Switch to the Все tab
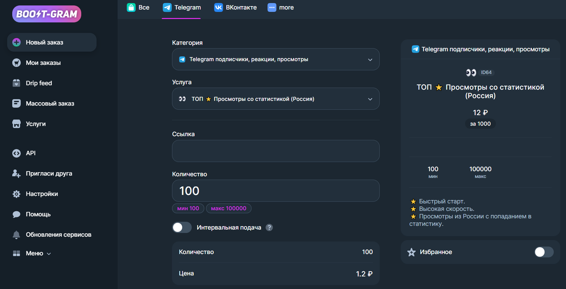 [x=138, y=8]
